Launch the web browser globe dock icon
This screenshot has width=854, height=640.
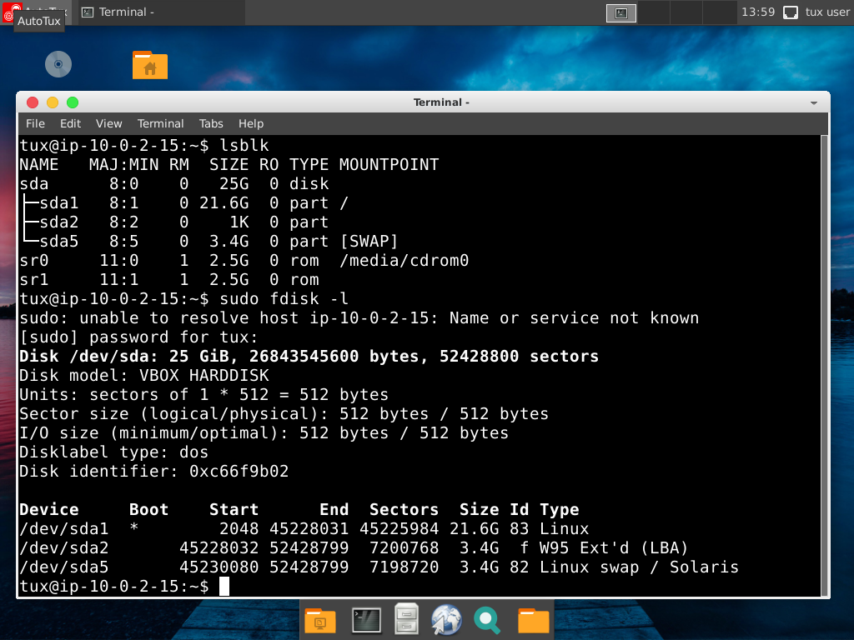(x=447, y=620)
